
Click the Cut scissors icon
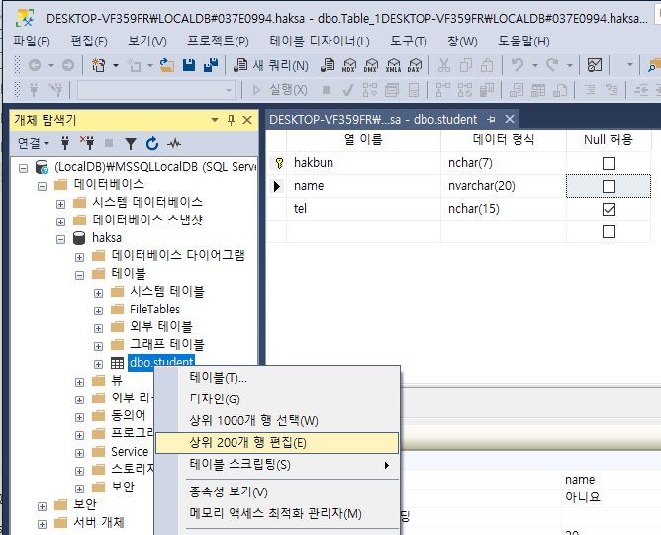[444, 65]
